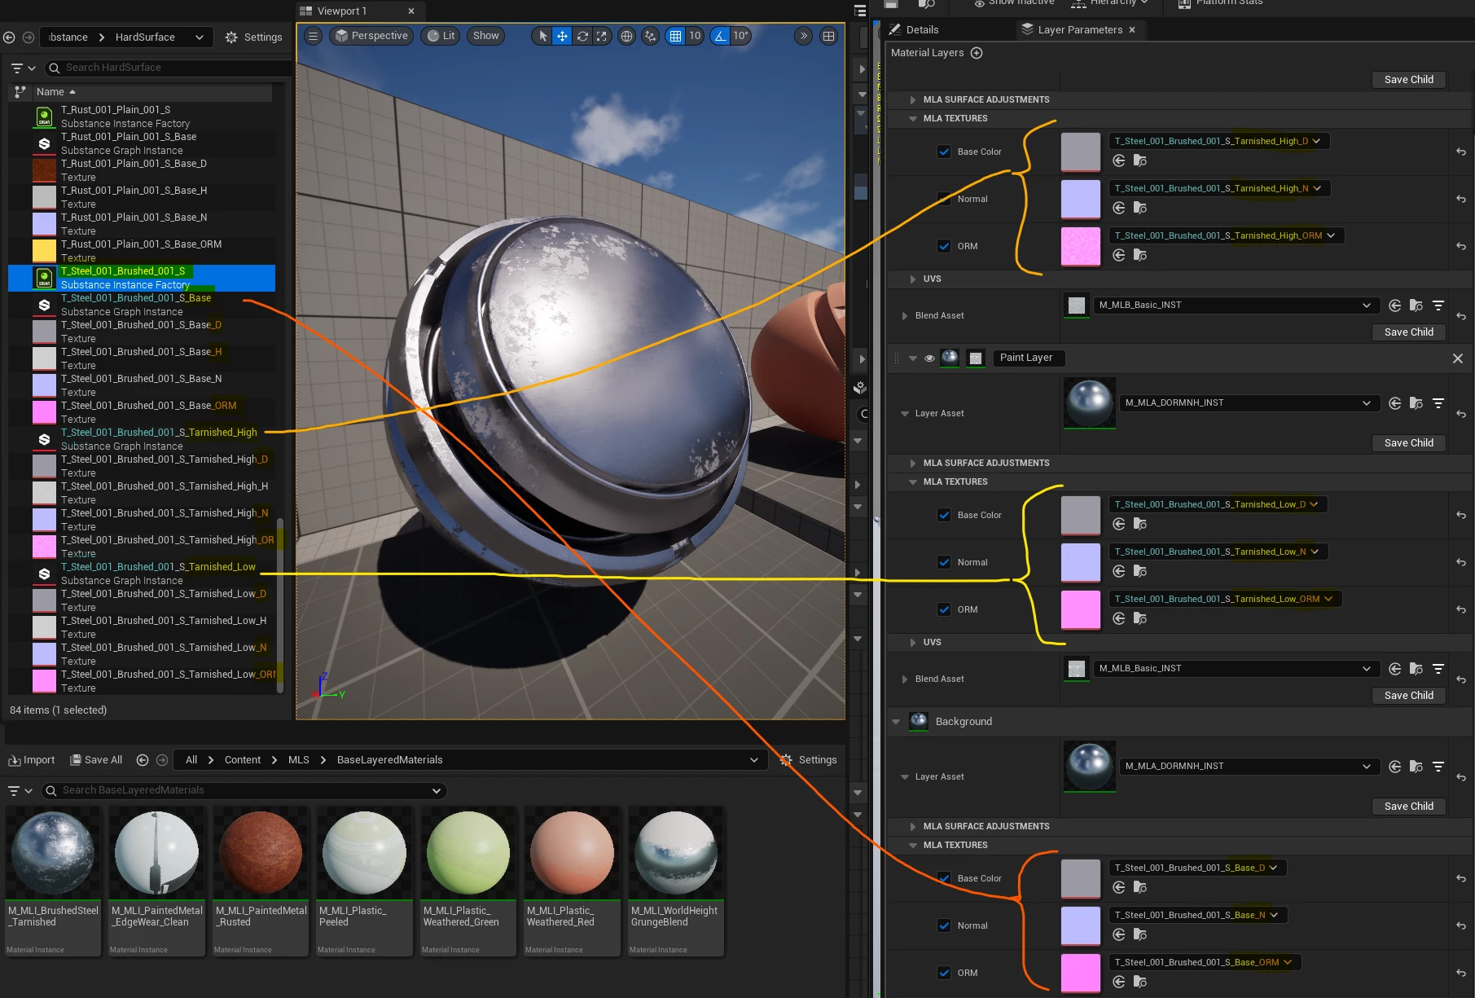Select the Layer Parameters tab
1475x998 pixels.
pos(1079,30)
